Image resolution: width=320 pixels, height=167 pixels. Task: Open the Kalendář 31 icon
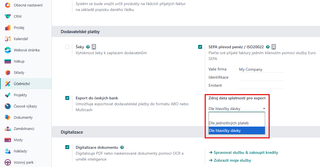8,39
